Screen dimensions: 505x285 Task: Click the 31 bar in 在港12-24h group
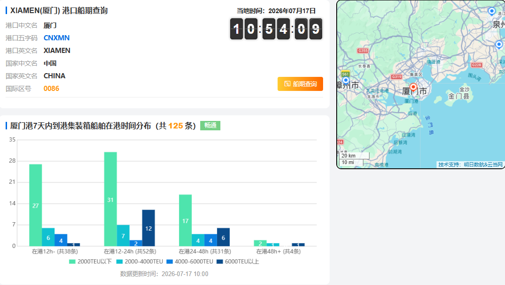pyautogui.click(x=111, y=199)
